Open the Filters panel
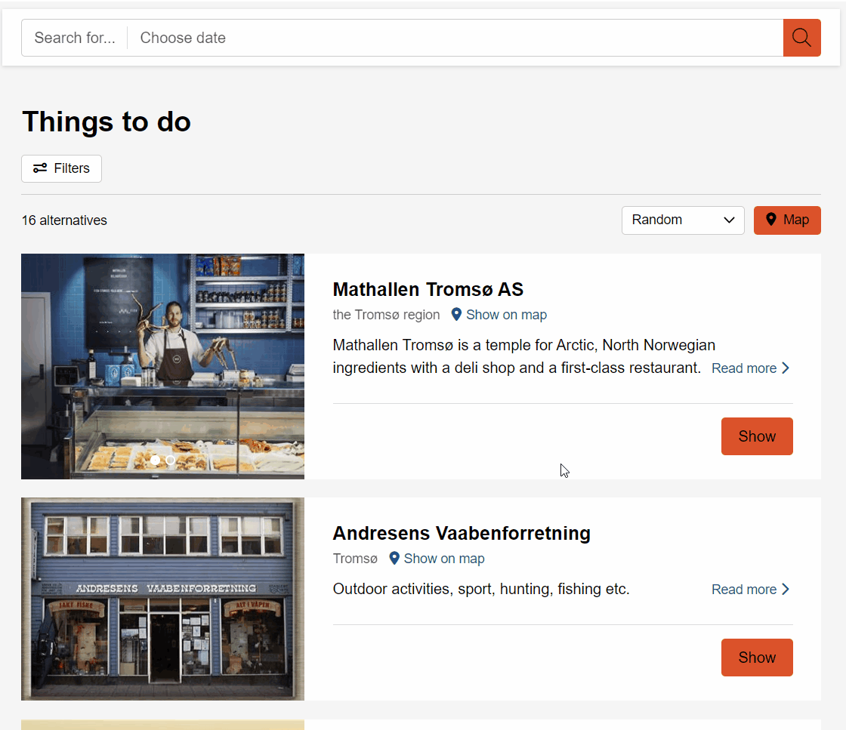Viewport: 846px width, 730px height. (61, 168)
